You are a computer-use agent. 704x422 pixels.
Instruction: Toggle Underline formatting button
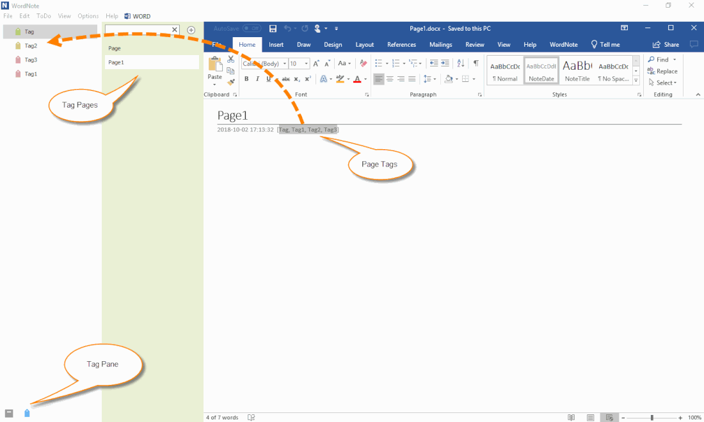(269, 79)
